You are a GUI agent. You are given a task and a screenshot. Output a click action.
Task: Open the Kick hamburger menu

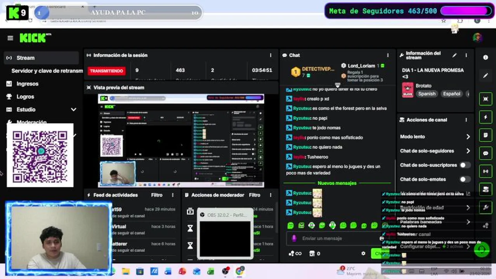click(10, 38)
